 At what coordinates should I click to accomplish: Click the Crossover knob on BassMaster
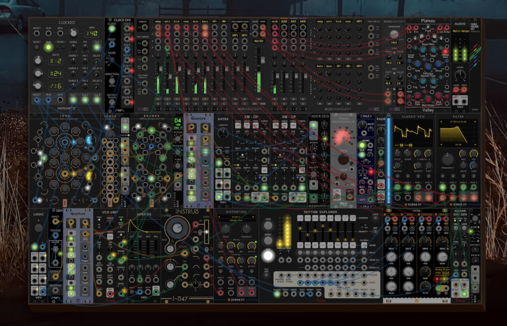394,34
